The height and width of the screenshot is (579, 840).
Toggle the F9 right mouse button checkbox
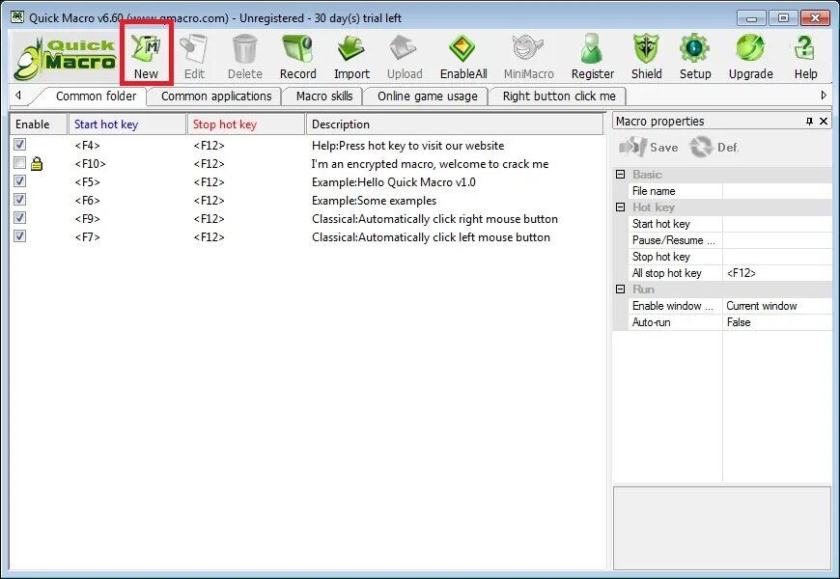tap(20, 217)
